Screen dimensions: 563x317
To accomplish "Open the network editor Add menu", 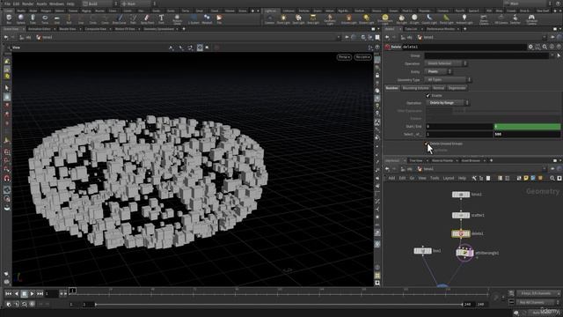I will tap(391, 178).
